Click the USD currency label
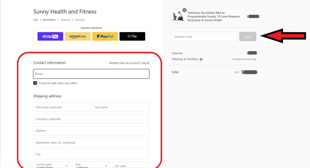Image resolution: width=310 pixels, height=168 pixels. point(237,72)
